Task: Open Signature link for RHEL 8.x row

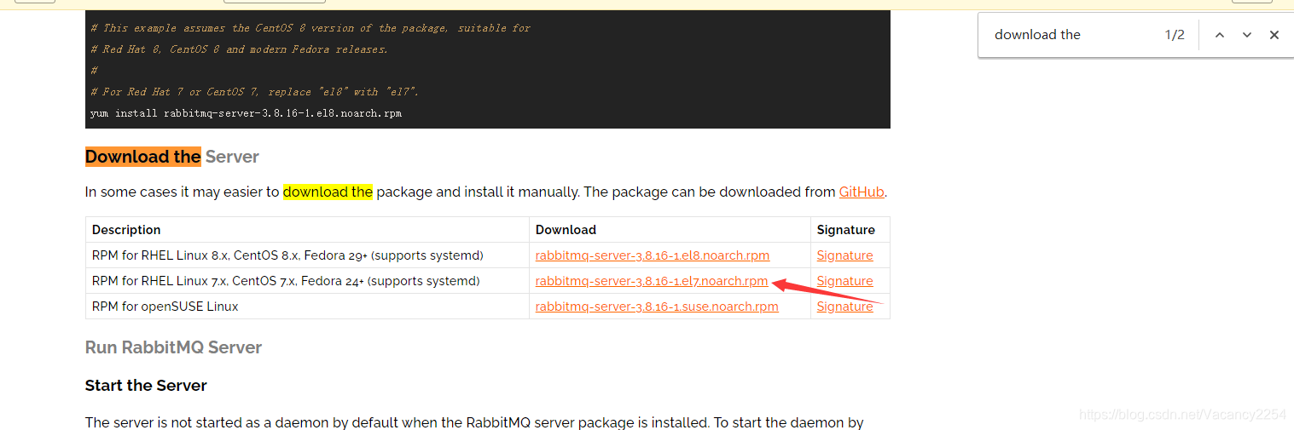Action: [844, 255]
